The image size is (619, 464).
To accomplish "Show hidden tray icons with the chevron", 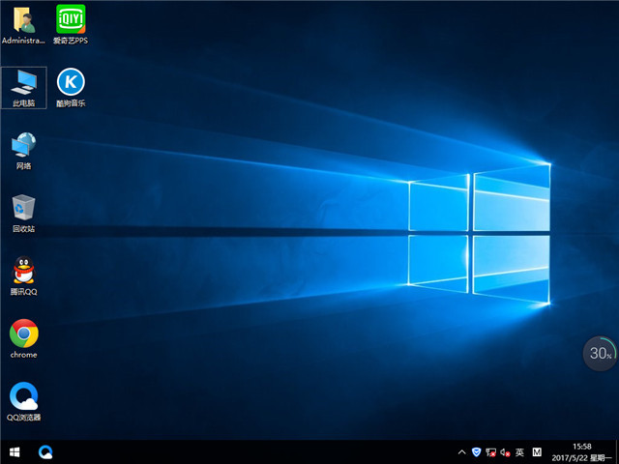I will coord(461,452).
